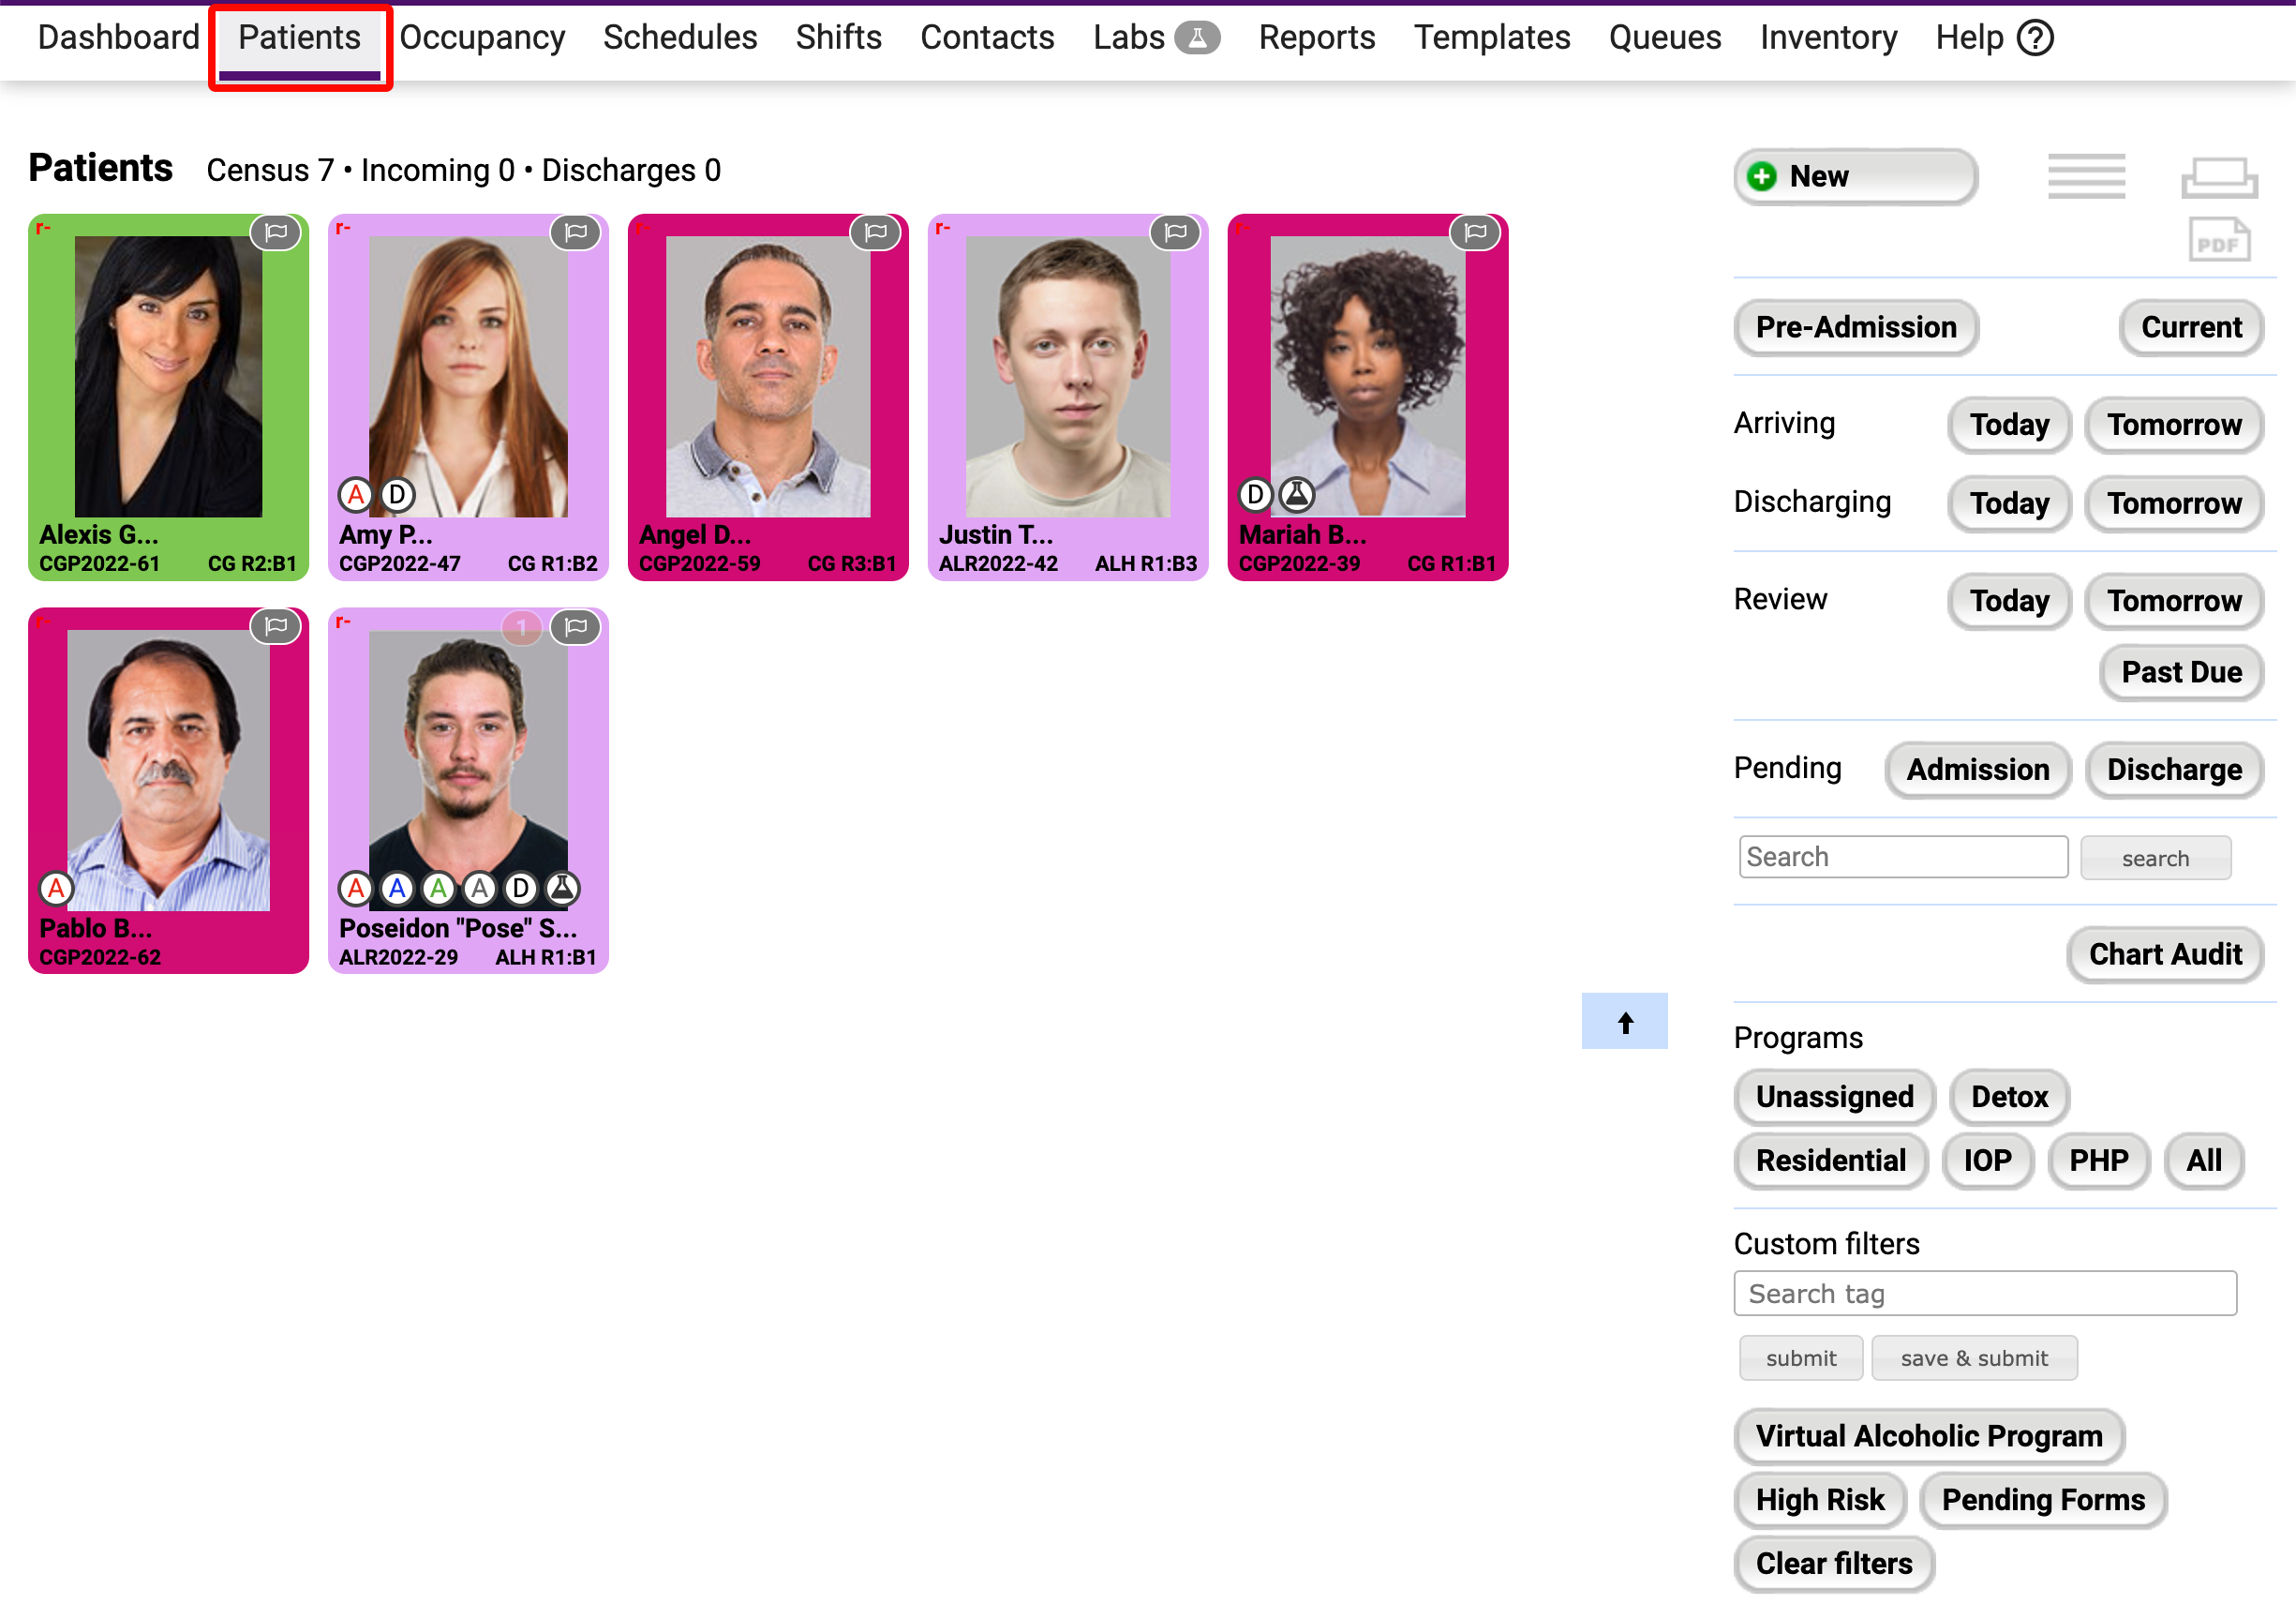2296x1603 pixels.
Task: Click the Chart Audit button
Action: (x=2164, y=954)
